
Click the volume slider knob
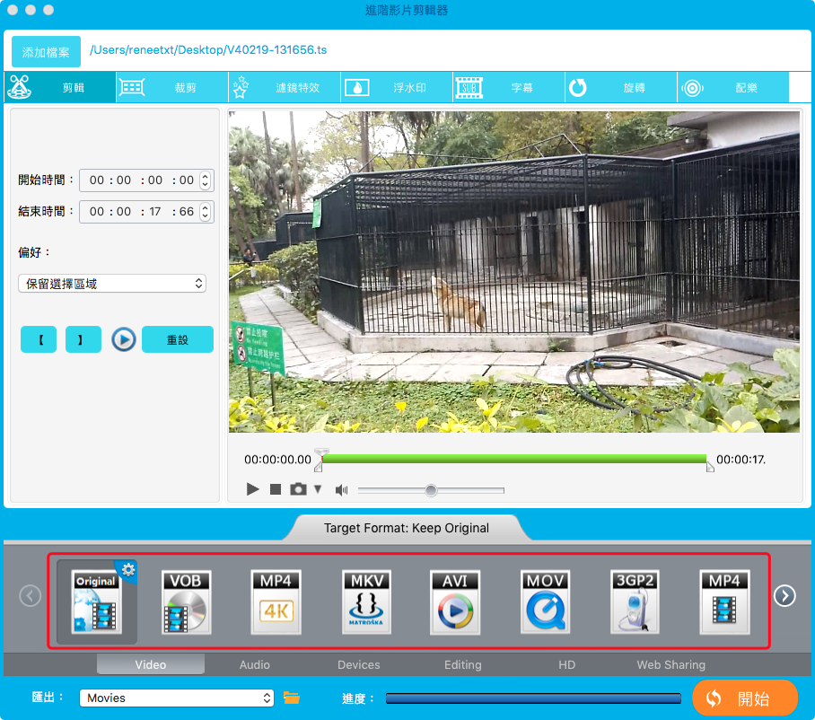pyautogui.click(x=431, y=490)
